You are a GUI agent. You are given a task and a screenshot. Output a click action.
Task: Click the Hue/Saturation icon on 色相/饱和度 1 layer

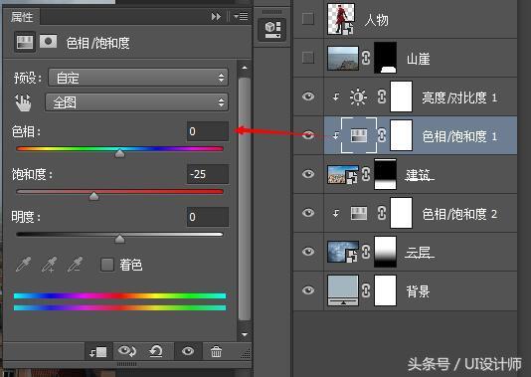click(x=359, y=135)
